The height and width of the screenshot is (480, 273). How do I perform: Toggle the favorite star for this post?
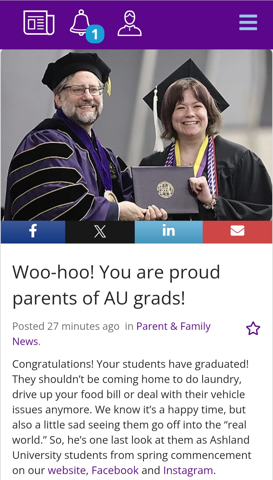tap(253, 328)
